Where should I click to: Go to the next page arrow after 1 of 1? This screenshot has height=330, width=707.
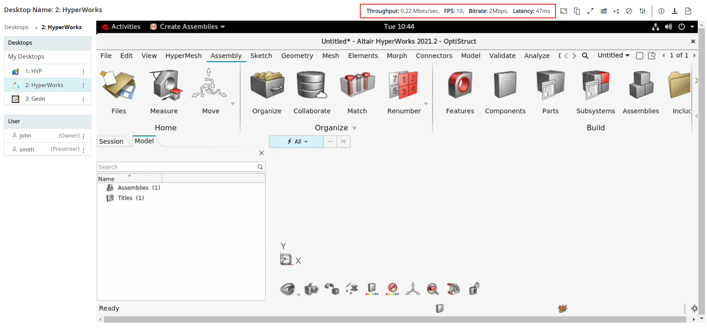pyautogui.click(x=694, y=55)
